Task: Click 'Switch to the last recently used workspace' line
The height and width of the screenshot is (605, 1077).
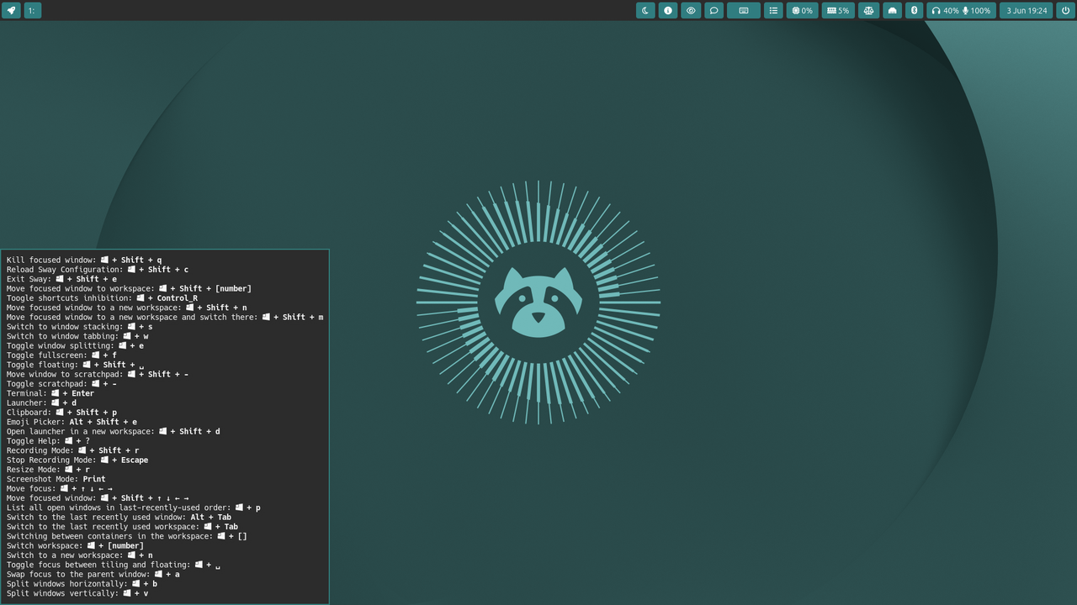Action: point(122,527)
